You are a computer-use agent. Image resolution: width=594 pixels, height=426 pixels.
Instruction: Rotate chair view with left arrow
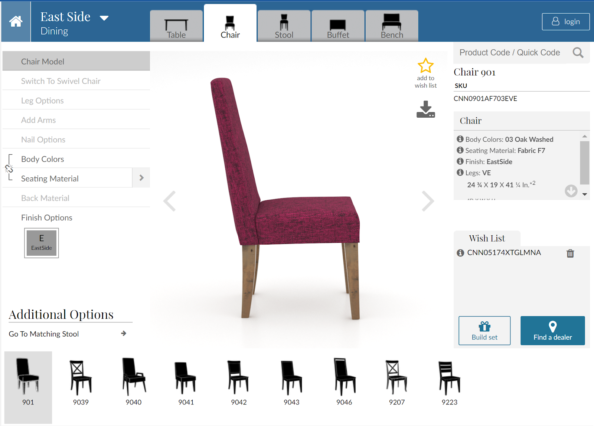[x=170, y=201]
